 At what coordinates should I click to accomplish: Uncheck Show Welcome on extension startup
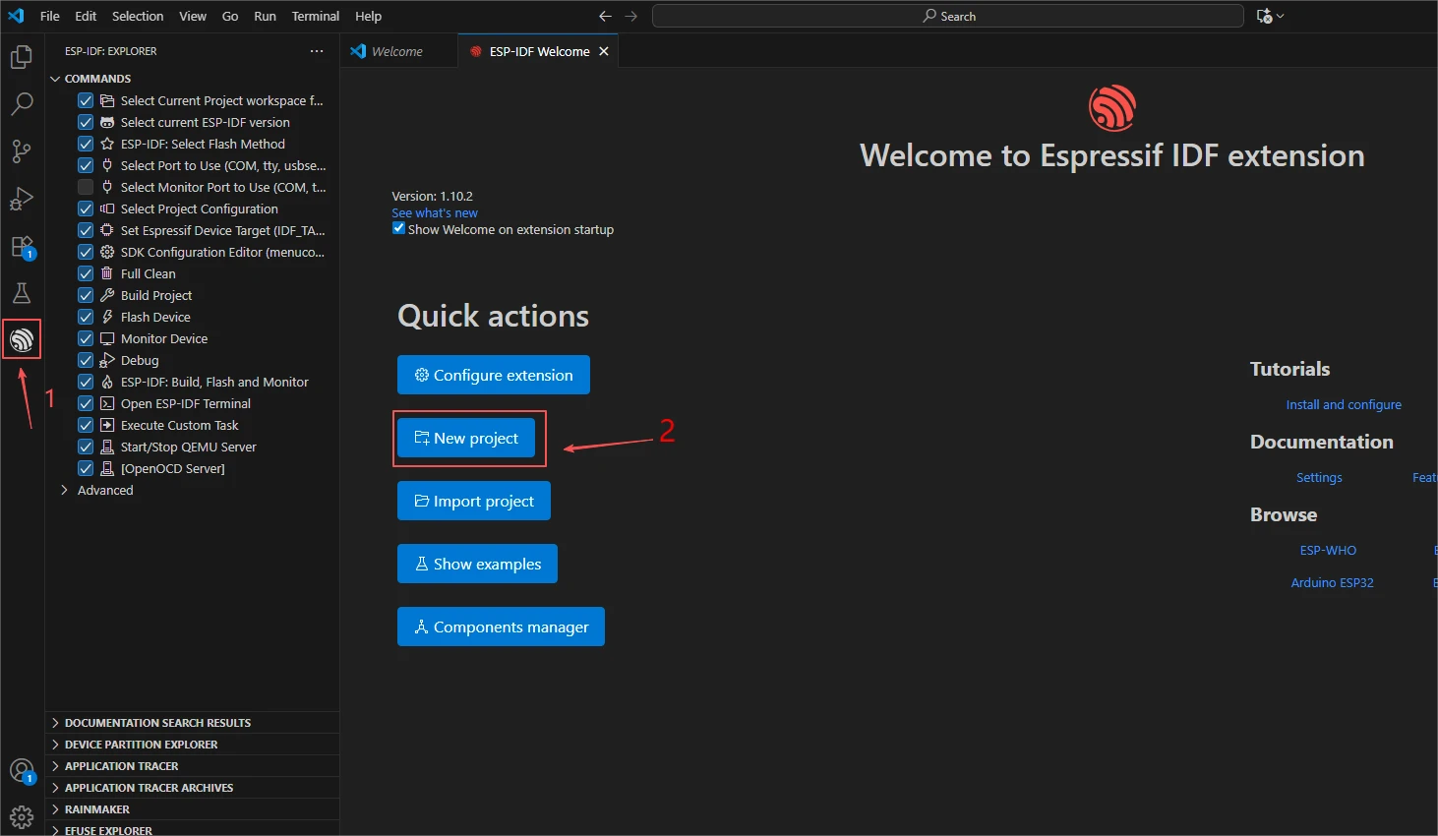pos(398,228)
